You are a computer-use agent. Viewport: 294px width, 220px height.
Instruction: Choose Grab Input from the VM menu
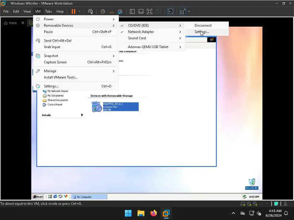pos(76,47)
